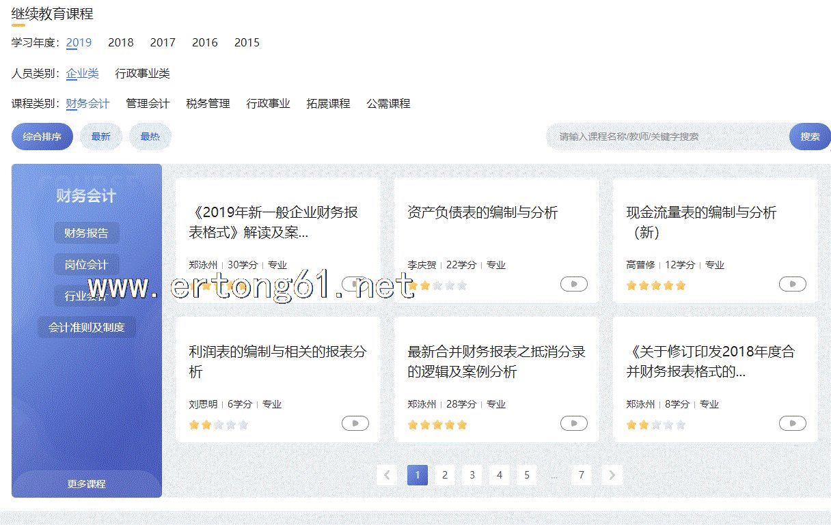Image resolution: width=831 pixels, height=525 pixels.
Task: Click the course search input field
Action: pos(666,137)
